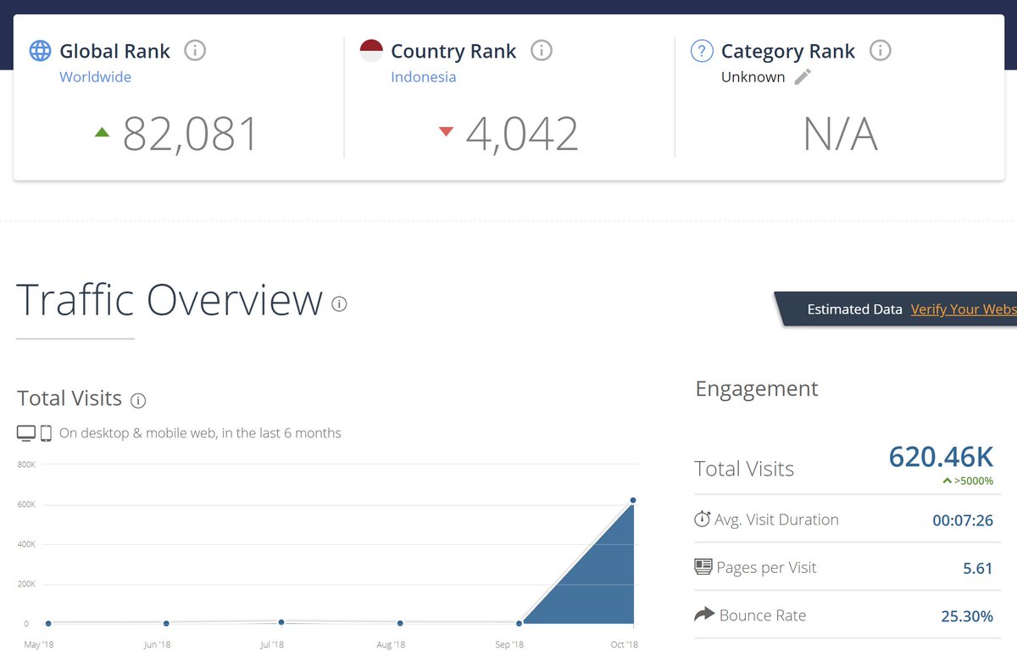Click the 00:07:26 visit duration value
This screenshot has height=662, width=1017.
coord(963,520)
